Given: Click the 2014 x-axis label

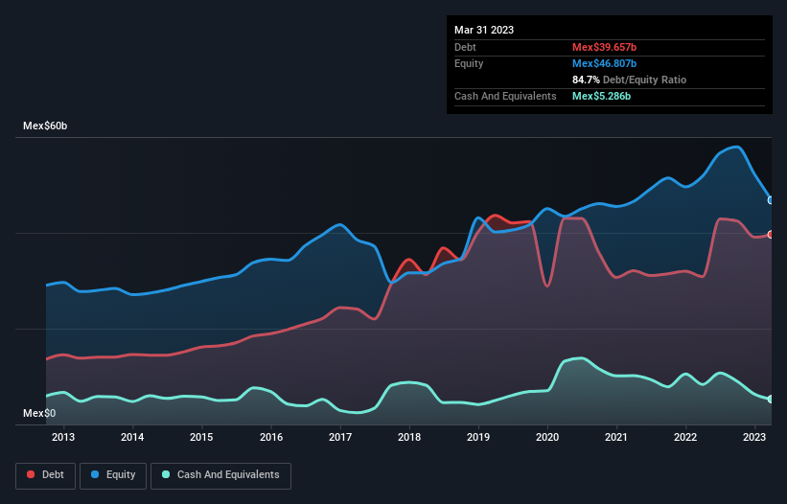Looking at the screenshot, I should tap(132, 437).
